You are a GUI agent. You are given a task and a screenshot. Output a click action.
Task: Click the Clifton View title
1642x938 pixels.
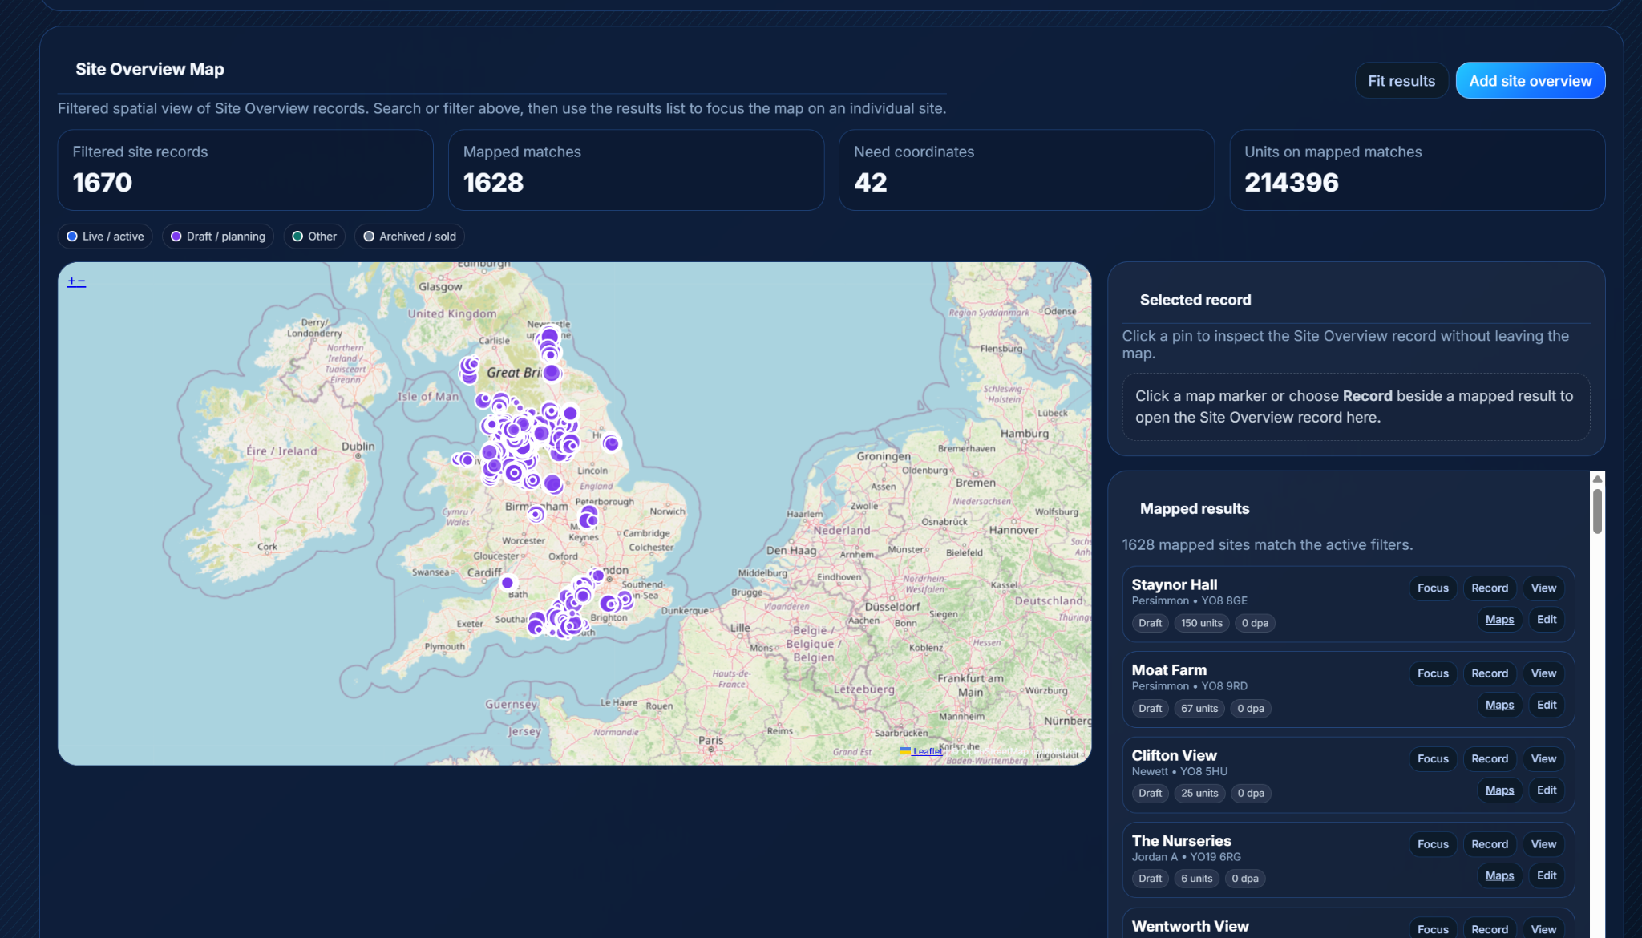point(1174,755)
